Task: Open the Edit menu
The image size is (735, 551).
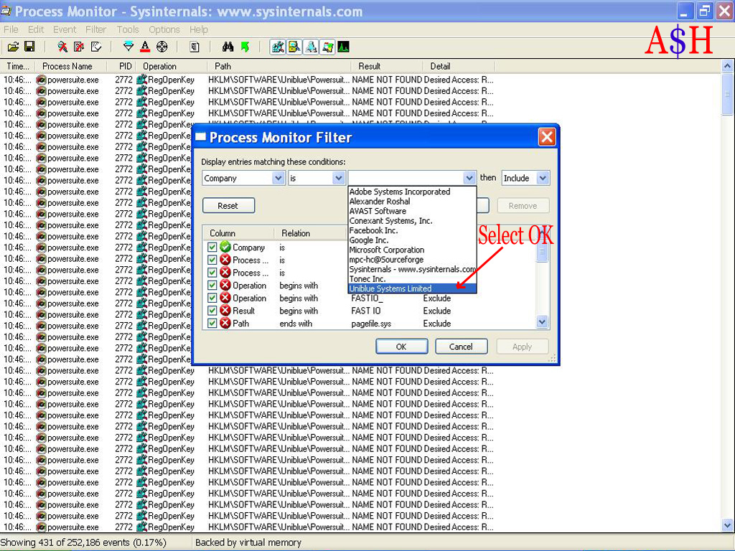Action: click(36, 29)
